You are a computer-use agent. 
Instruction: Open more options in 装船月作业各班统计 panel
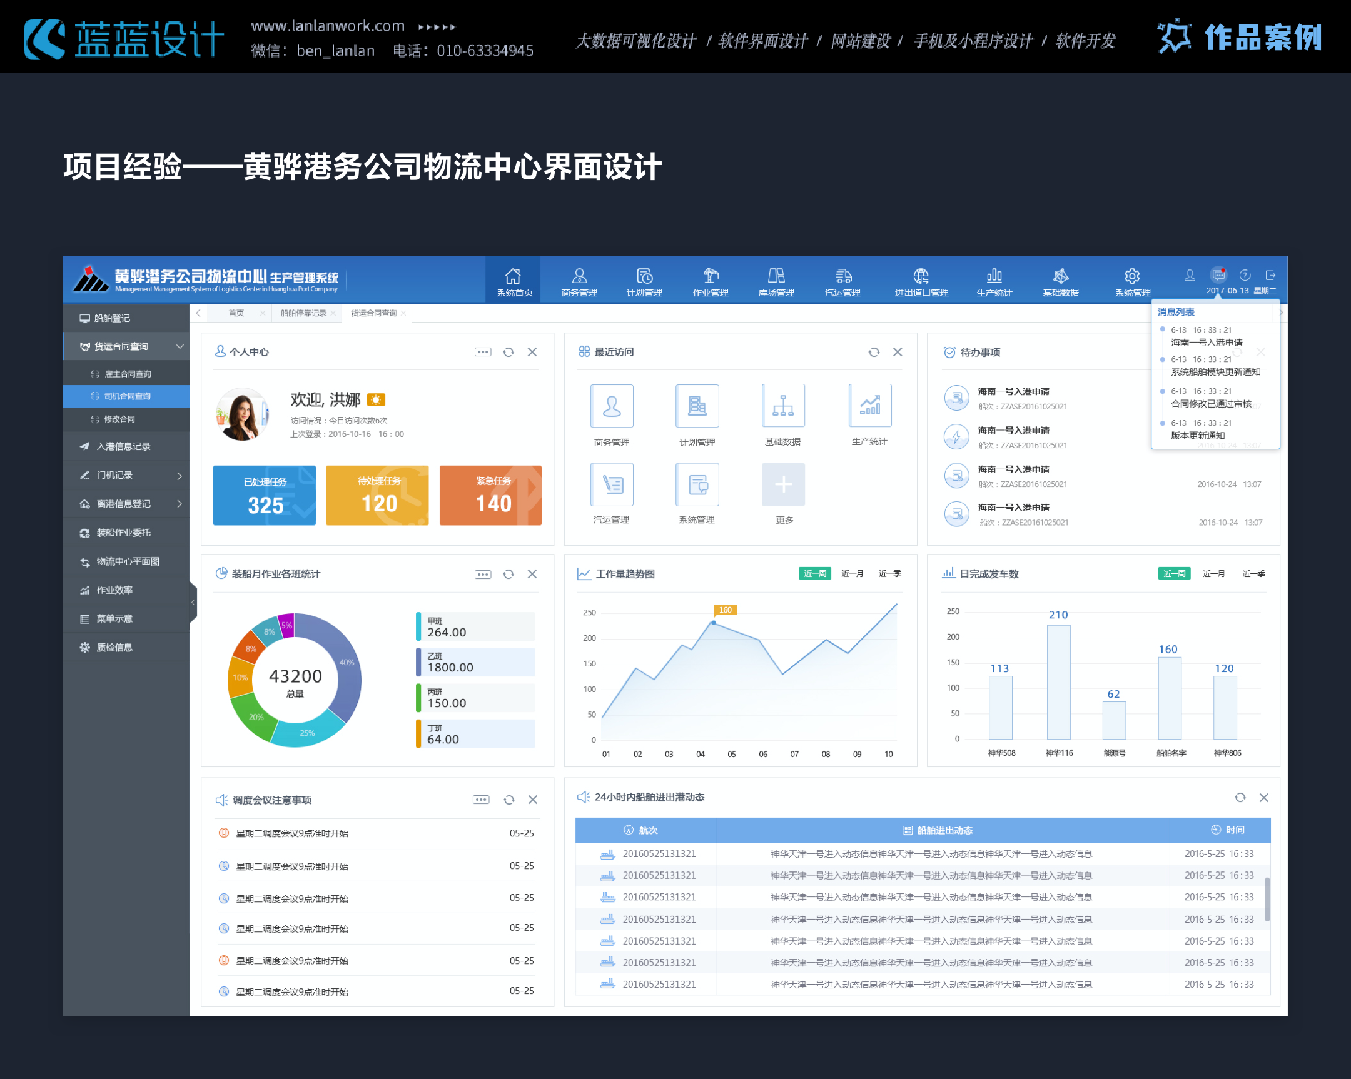[x=482, y=575]
